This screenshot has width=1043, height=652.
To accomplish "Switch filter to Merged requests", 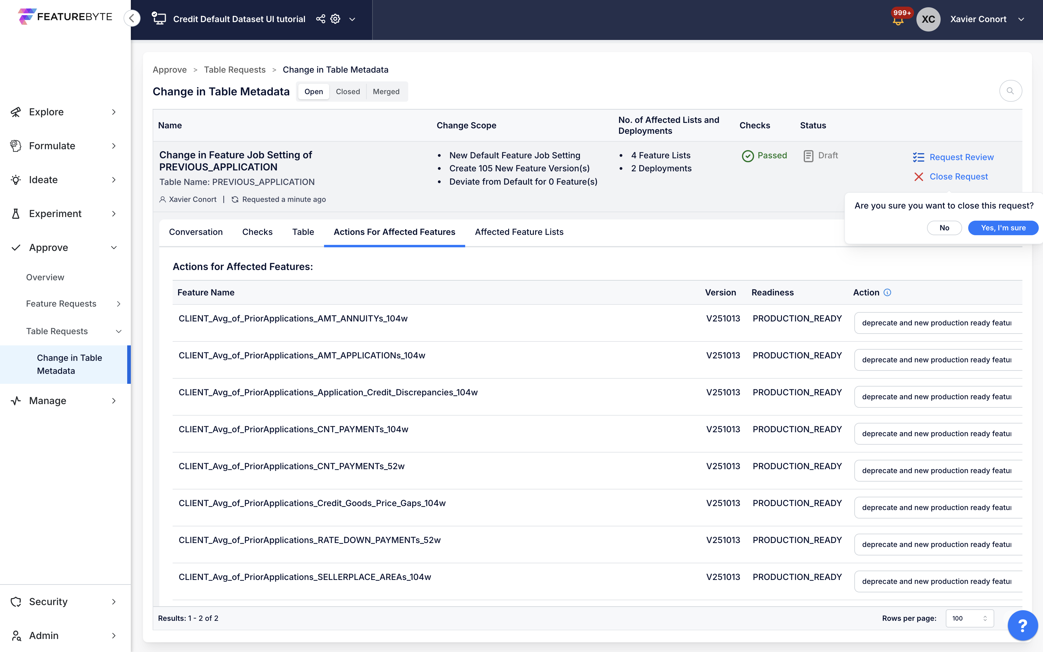I will click(386, 91).
